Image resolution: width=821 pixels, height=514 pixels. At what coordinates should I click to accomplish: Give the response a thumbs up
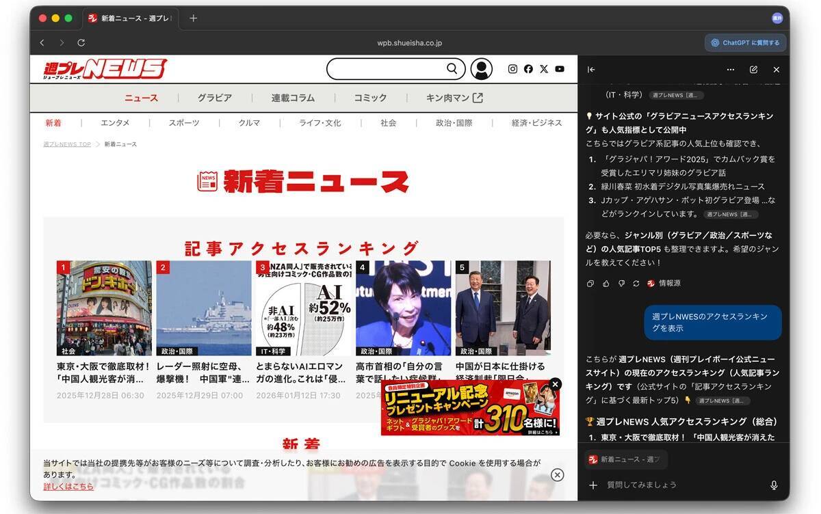pyautogui.click(x=606, y=283)
